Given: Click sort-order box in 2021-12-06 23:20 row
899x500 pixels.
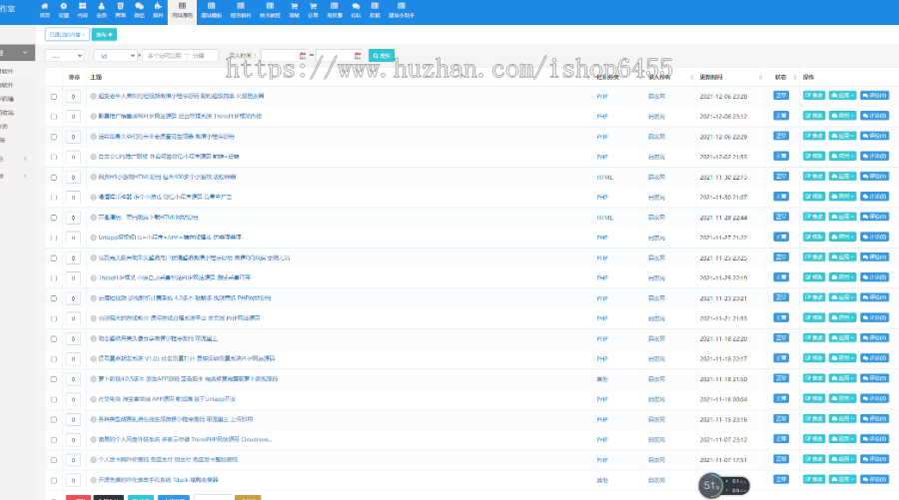Looking at the screenshot, I should click(73, 97).
